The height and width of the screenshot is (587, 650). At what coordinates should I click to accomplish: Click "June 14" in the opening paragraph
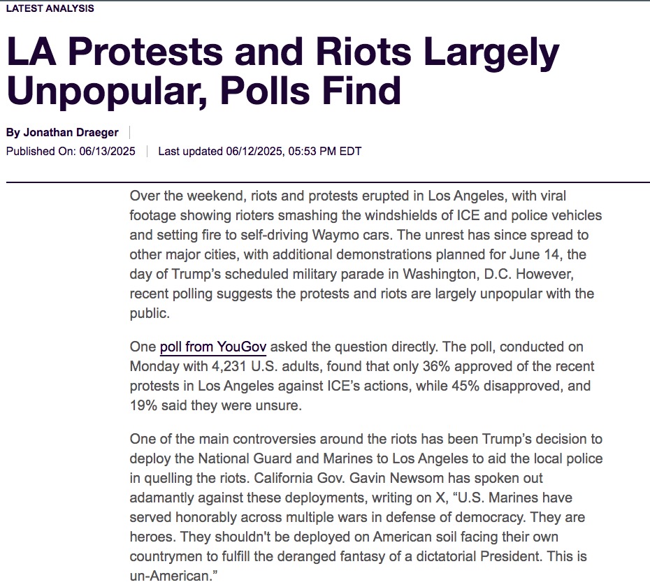click(x=535, y=254)
